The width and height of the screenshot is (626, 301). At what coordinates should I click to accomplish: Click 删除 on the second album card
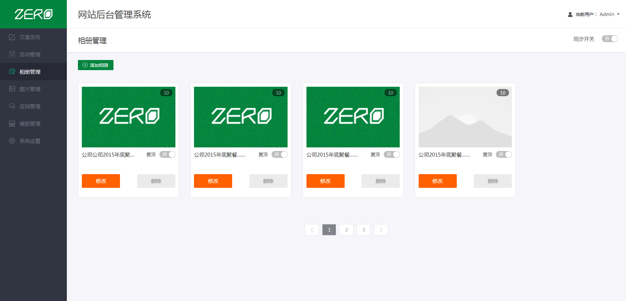click(x=268, y=181)
